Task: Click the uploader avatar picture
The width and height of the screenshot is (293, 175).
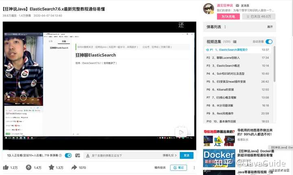Action: pos(208,9)
